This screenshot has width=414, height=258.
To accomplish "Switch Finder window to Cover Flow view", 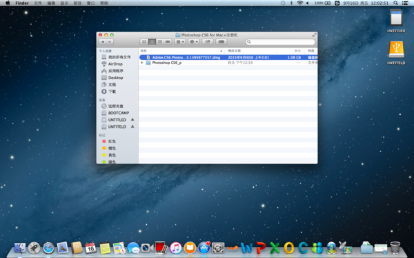I will click(168, 42).
